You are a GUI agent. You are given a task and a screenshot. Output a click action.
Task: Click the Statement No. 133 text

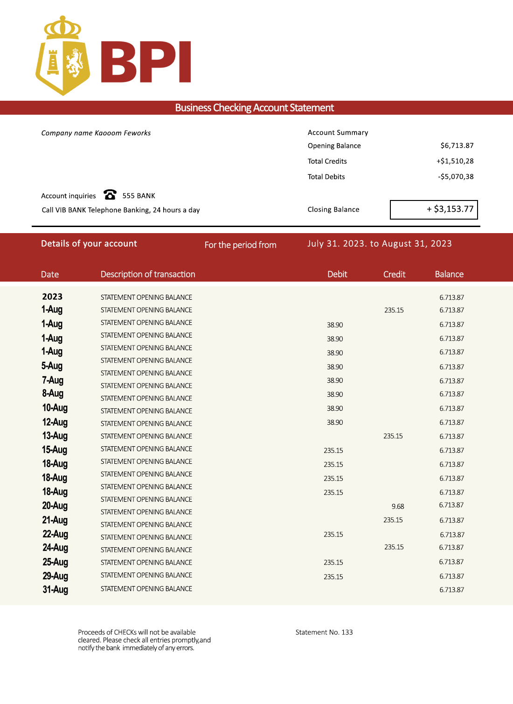click(x=324, y=632)
